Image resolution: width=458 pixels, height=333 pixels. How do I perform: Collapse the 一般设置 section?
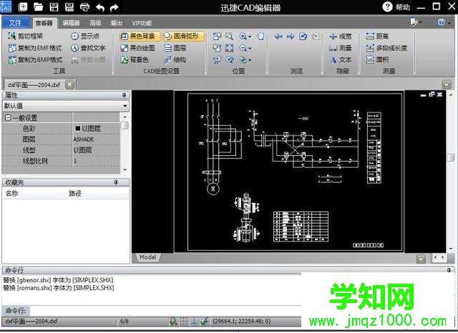8,117
